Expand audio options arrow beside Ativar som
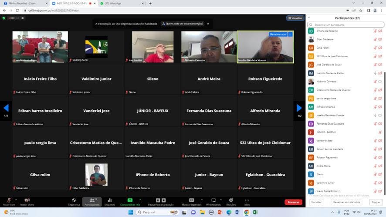Screen dimensions: 386x217 [x=15, y=198]
